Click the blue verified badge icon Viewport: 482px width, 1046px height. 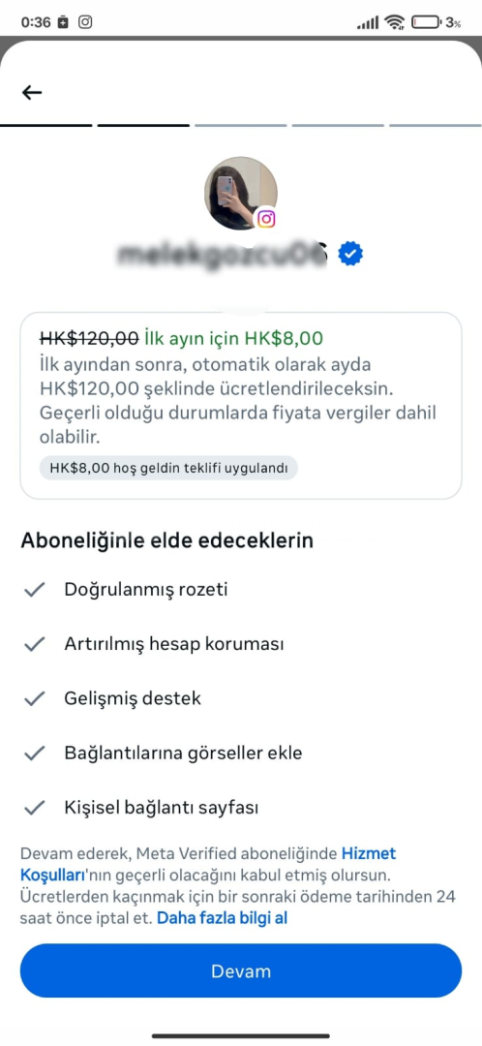click(349, 254)
